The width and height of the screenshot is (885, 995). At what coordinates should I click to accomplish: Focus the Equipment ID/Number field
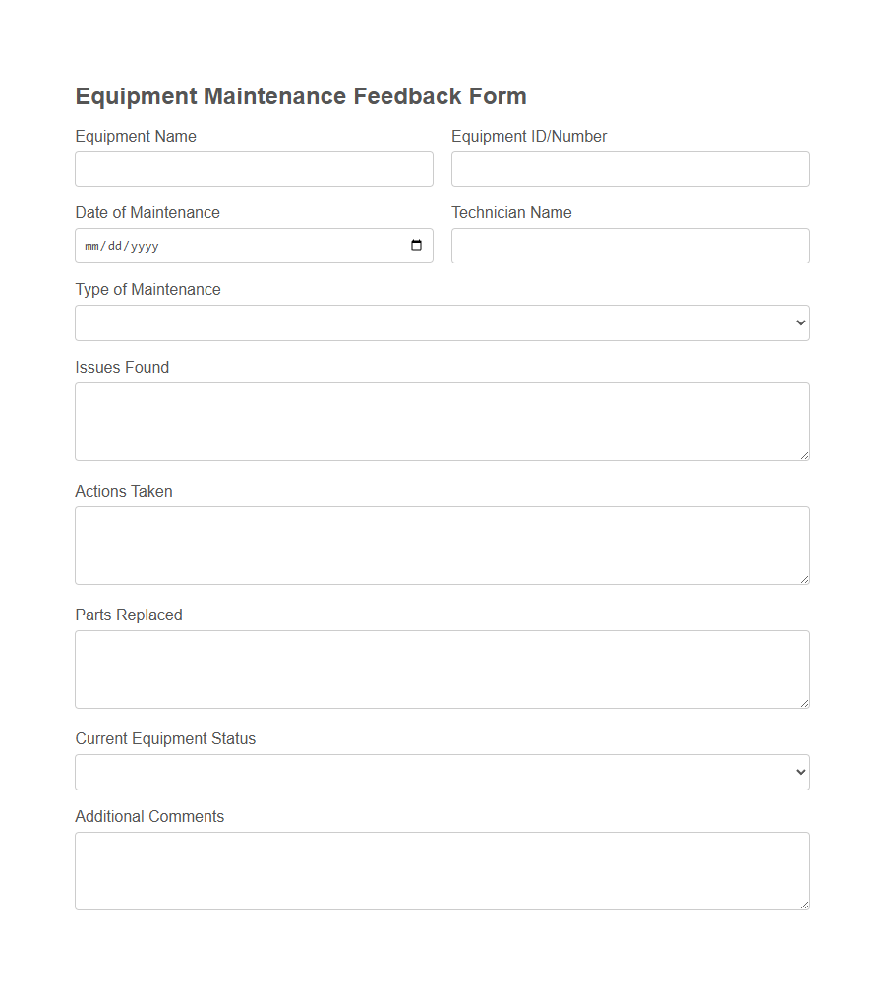(629, 168)
